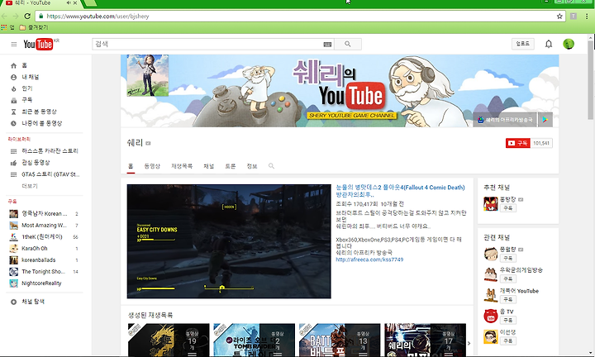This screenshot has height=357, width=595.
Task: Click the browser extension icon beside the star
Action: pos(574,17)
